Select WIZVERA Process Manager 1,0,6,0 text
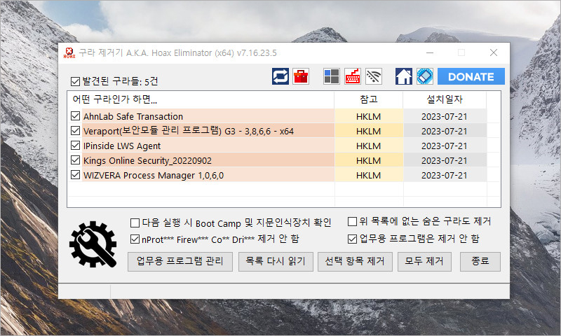Screen dimensions: 561x336 click(154, 175)
